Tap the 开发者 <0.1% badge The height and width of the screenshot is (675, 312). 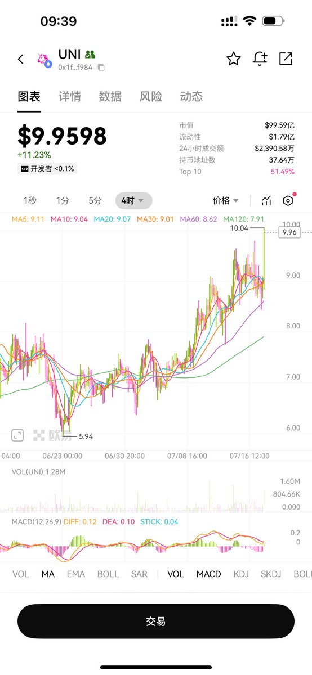click(47, 169)
